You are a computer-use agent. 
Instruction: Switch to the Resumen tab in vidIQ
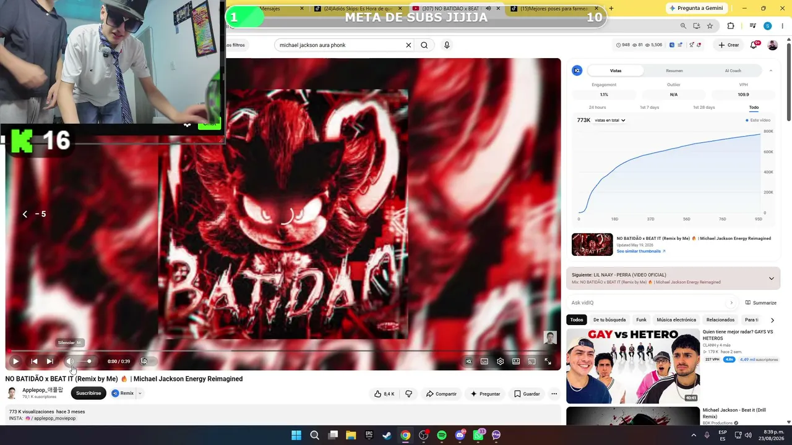click(674, 70)
